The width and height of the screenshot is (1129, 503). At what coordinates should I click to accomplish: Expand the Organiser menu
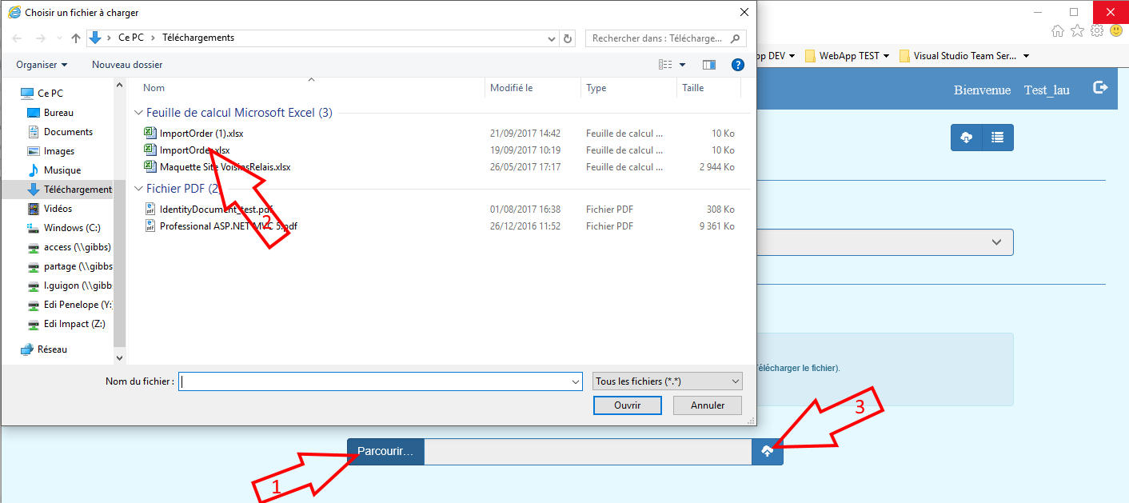click(42, 65)
